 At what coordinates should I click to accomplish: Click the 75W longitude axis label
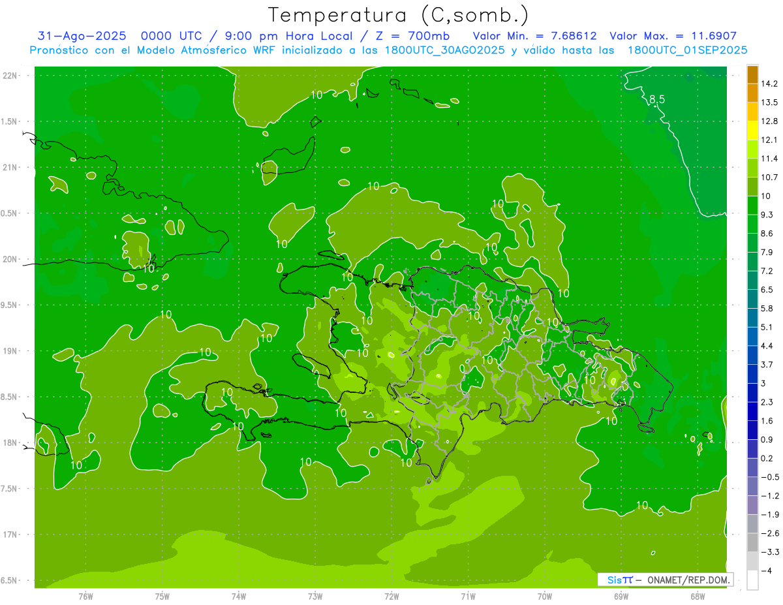pos(162,596)
